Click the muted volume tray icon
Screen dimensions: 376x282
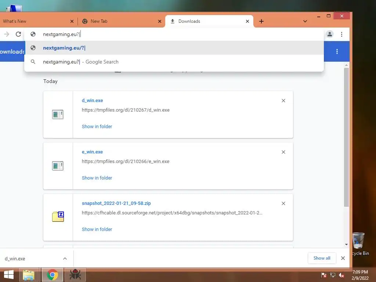point(341,275)
